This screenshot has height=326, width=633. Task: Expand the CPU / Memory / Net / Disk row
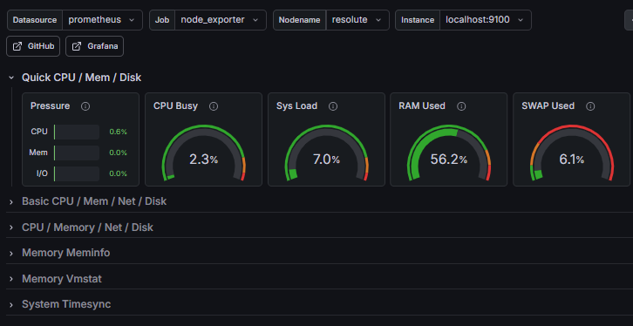click(11, 228)
